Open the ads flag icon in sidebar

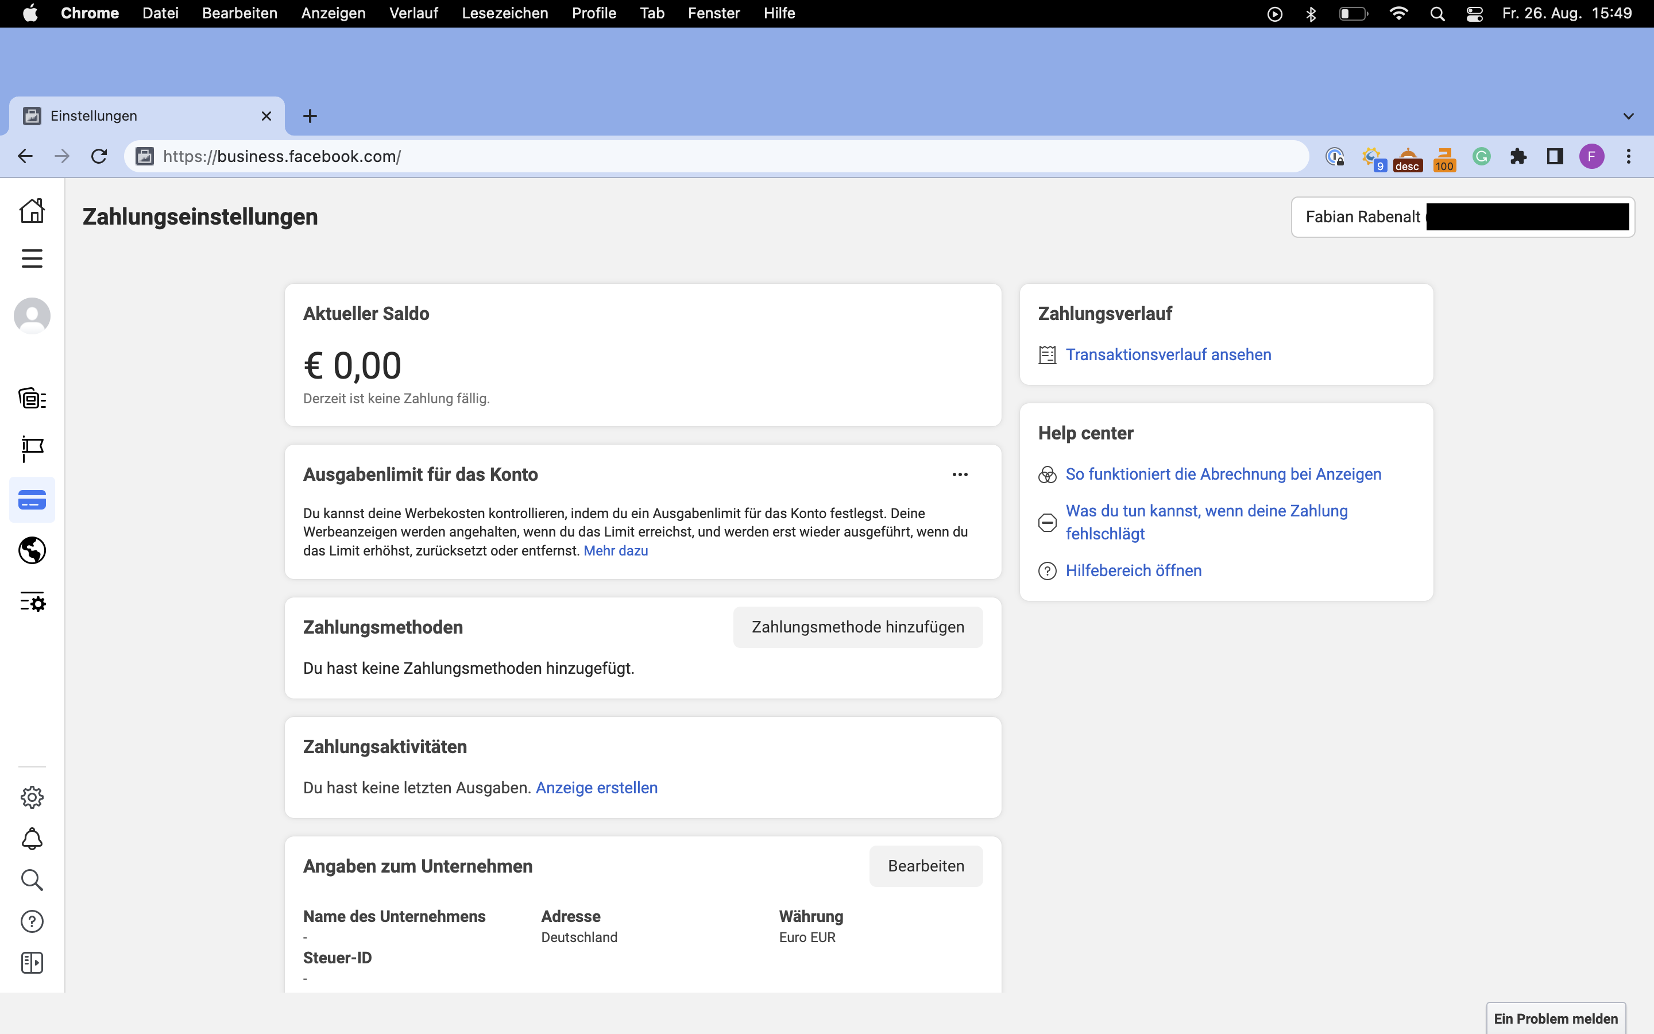coord(32,449)
